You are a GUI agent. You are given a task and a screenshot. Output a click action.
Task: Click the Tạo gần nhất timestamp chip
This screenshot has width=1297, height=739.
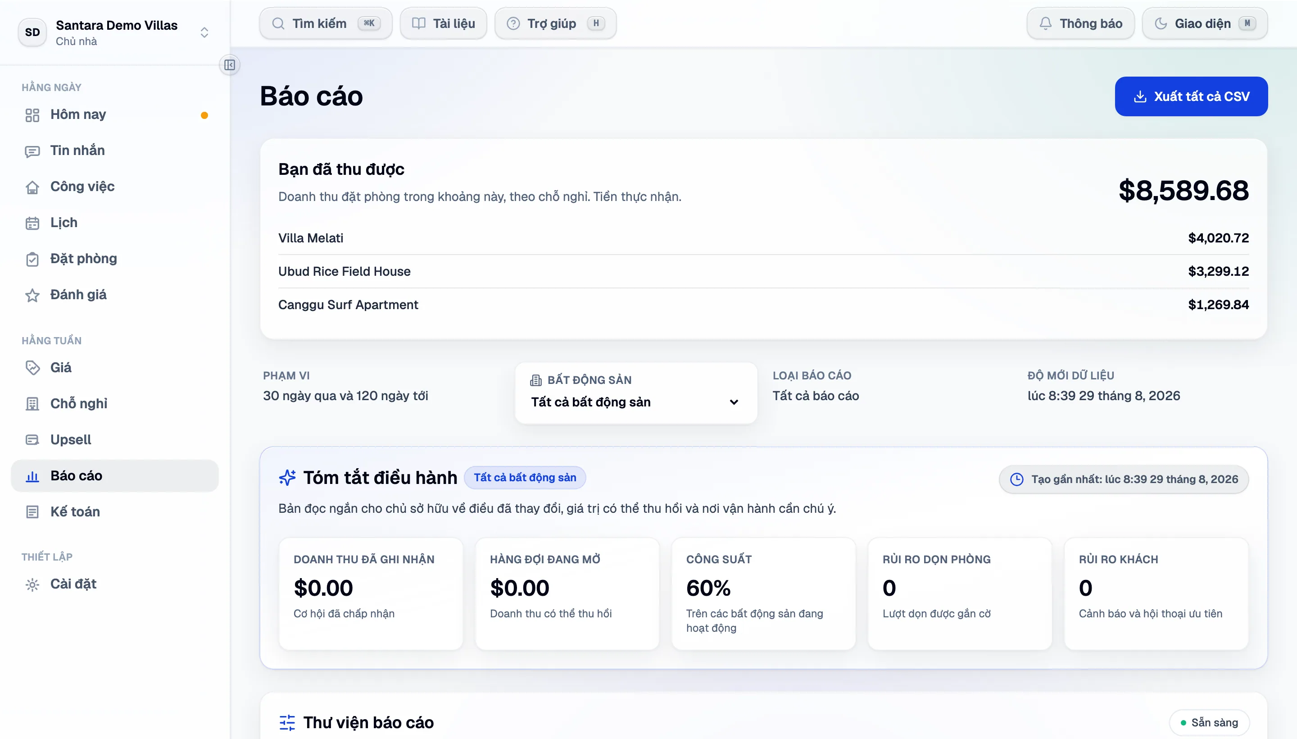[1124, 479]
